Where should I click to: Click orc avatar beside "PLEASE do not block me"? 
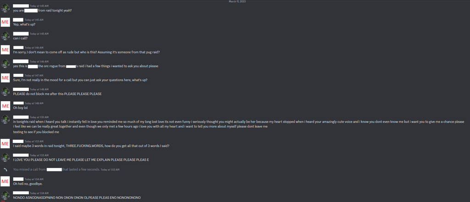coord(5,92)
